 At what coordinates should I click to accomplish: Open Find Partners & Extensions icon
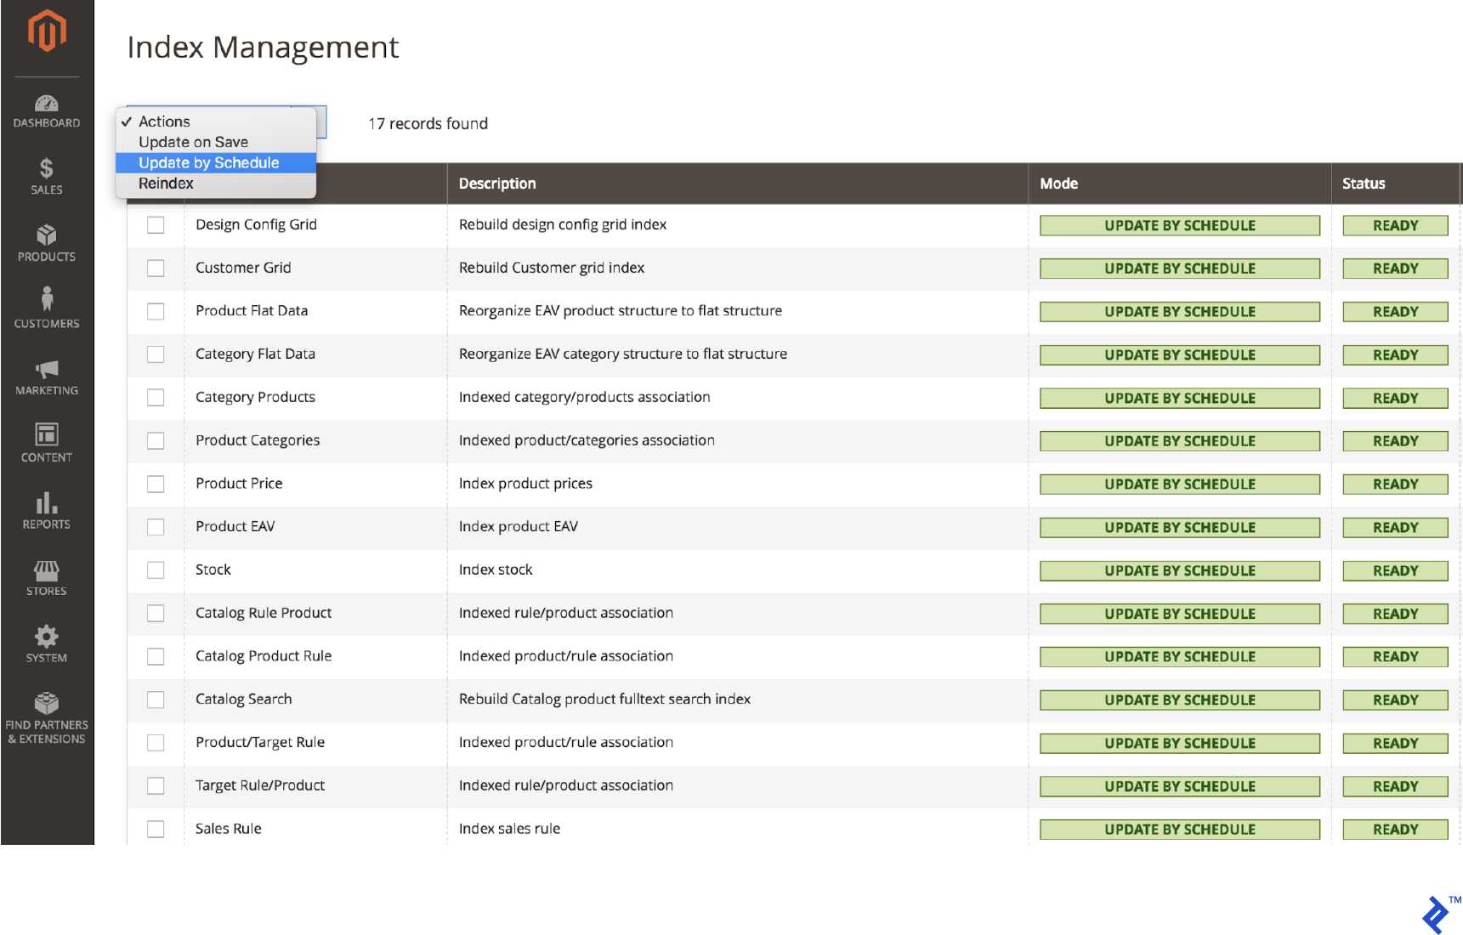click(x=47, y=703)
